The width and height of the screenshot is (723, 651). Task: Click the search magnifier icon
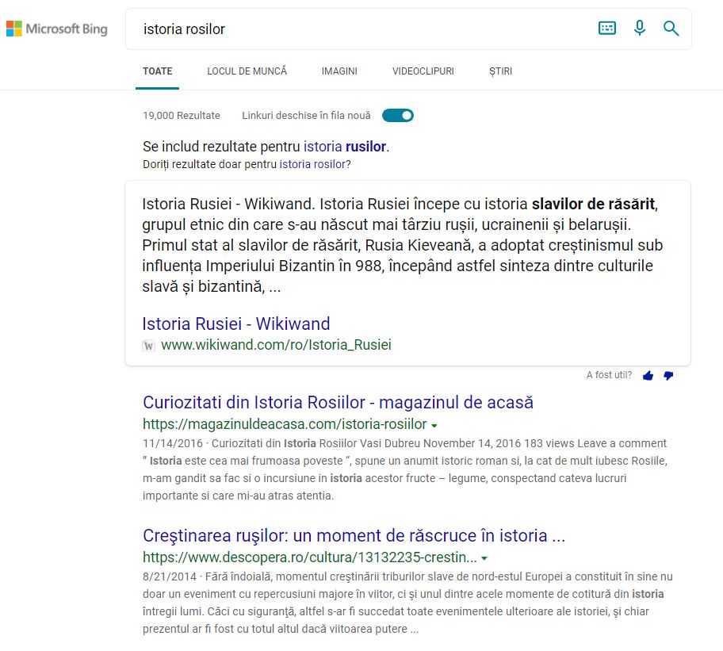point(671,27)
